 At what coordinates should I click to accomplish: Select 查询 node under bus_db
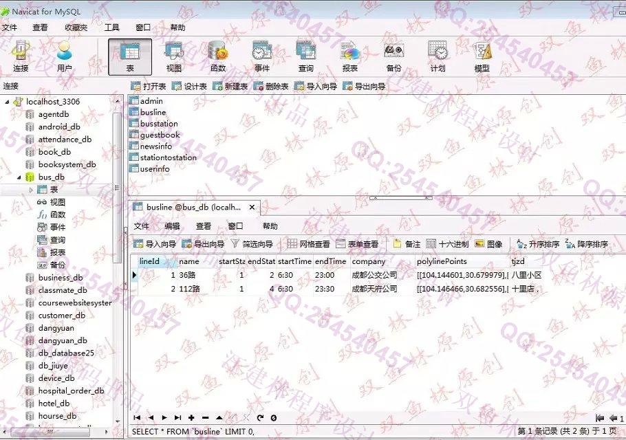(51, 240)
